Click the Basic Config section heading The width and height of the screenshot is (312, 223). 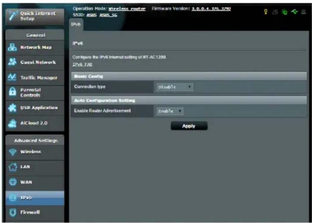(x=88, y=77)
